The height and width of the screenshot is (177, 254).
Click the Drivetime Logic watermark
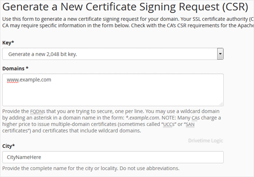tap(206, 140)
